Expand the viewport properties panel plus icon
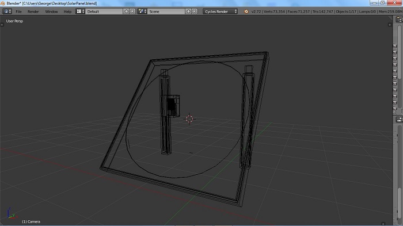This screenshot has height=226, width=403. point(390,25)
